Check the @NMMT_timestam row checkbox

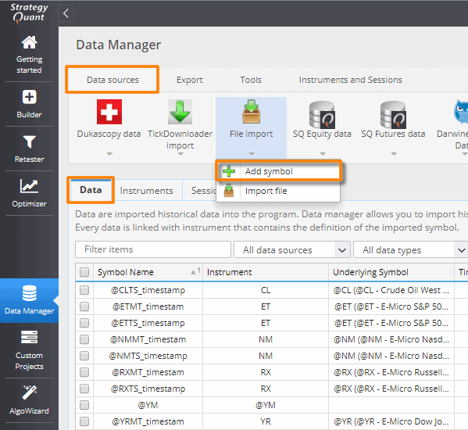pyautogui.click(x=84, y=339)
